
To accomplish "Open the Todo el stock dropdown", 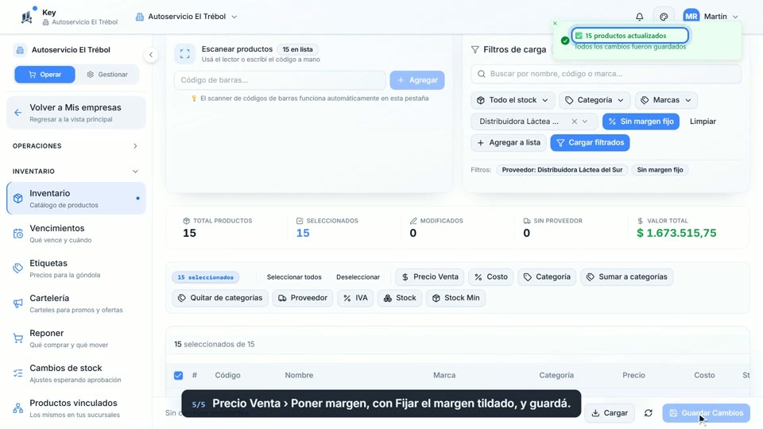I will coord(513,100).
